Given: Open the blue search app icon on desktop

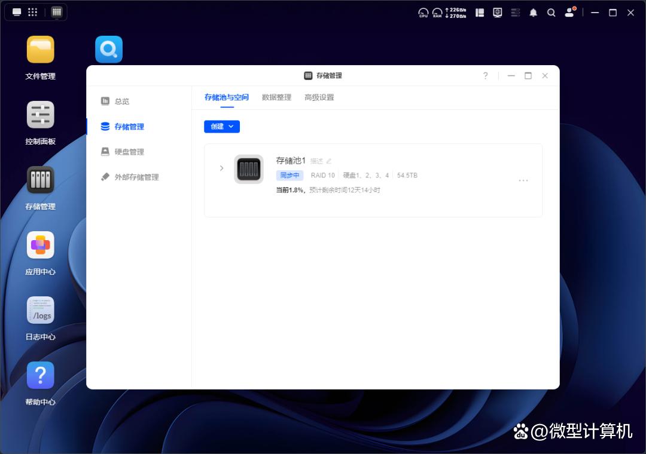Looking at the screenshot, I should pyautogui.click(x=109, y=50).
